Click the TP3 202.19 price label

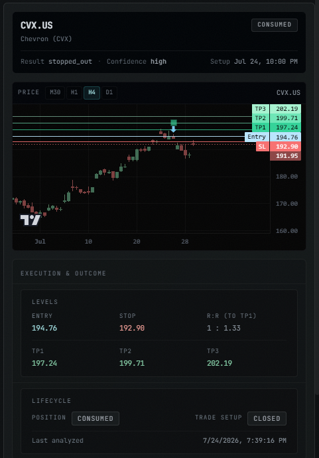277,109
